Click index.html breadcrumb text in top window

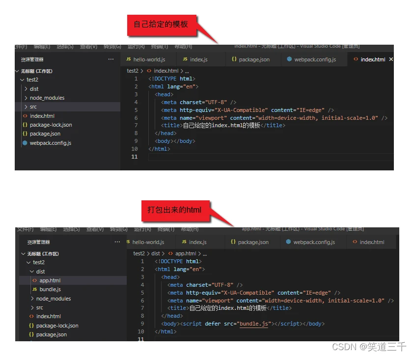click(166, 71)
